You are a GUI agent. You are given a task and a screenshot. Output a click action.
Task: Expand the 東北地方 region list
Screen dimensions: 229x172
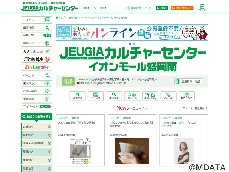(x=37, y=135)
